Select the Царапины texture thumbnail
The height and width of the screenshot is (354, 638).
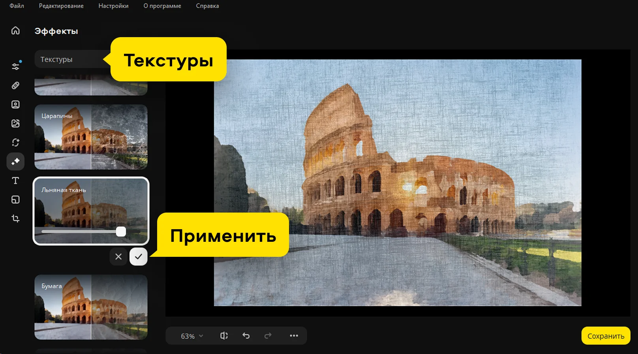click(91, 137)
